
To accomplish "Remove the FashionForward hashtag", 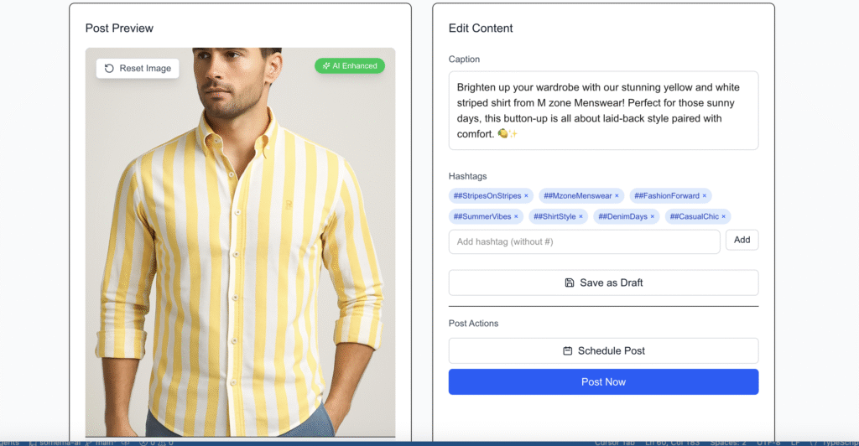I will click(x=705, y=195).
